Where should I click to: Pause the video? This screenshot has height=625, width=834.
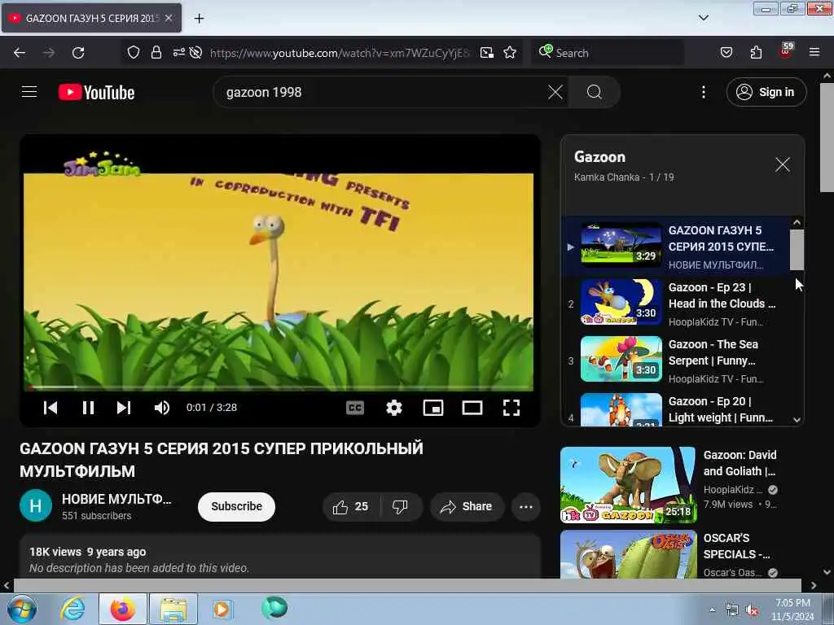tap(88, 408)
